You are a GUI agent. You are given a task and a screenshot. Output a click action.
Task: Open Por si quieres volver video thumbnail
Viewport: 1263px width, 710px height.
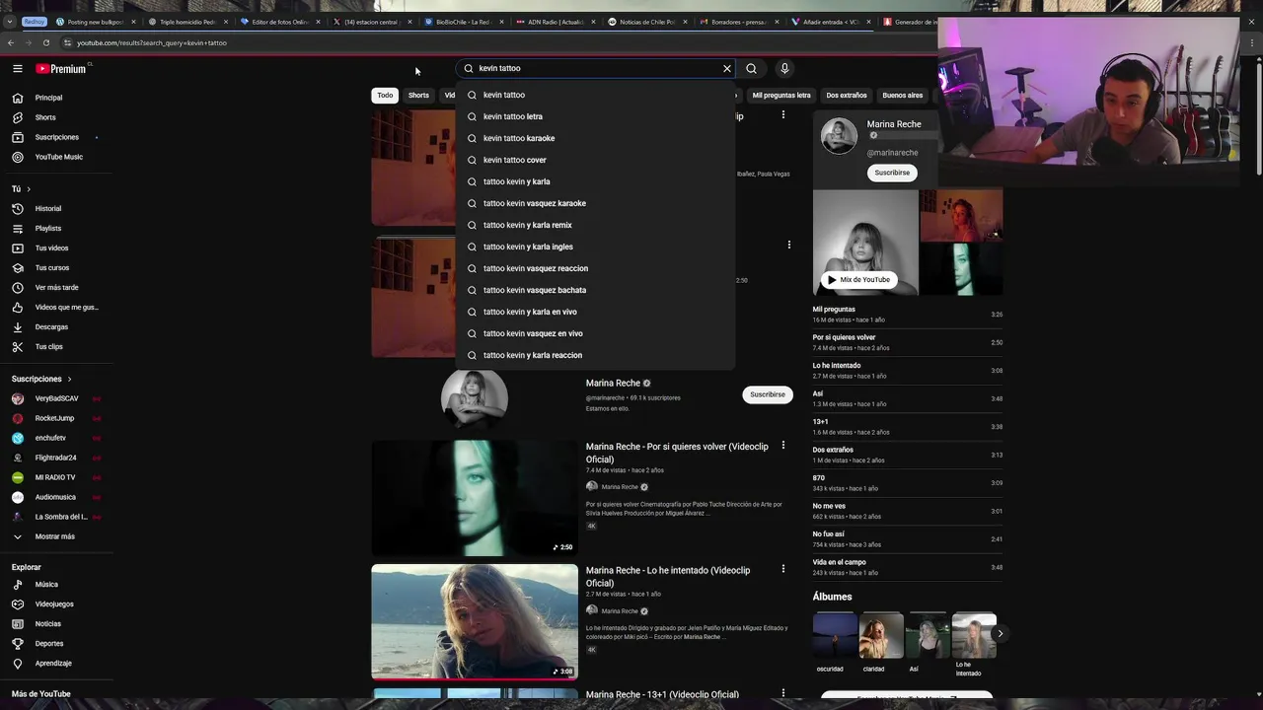(x=475, y=497)
